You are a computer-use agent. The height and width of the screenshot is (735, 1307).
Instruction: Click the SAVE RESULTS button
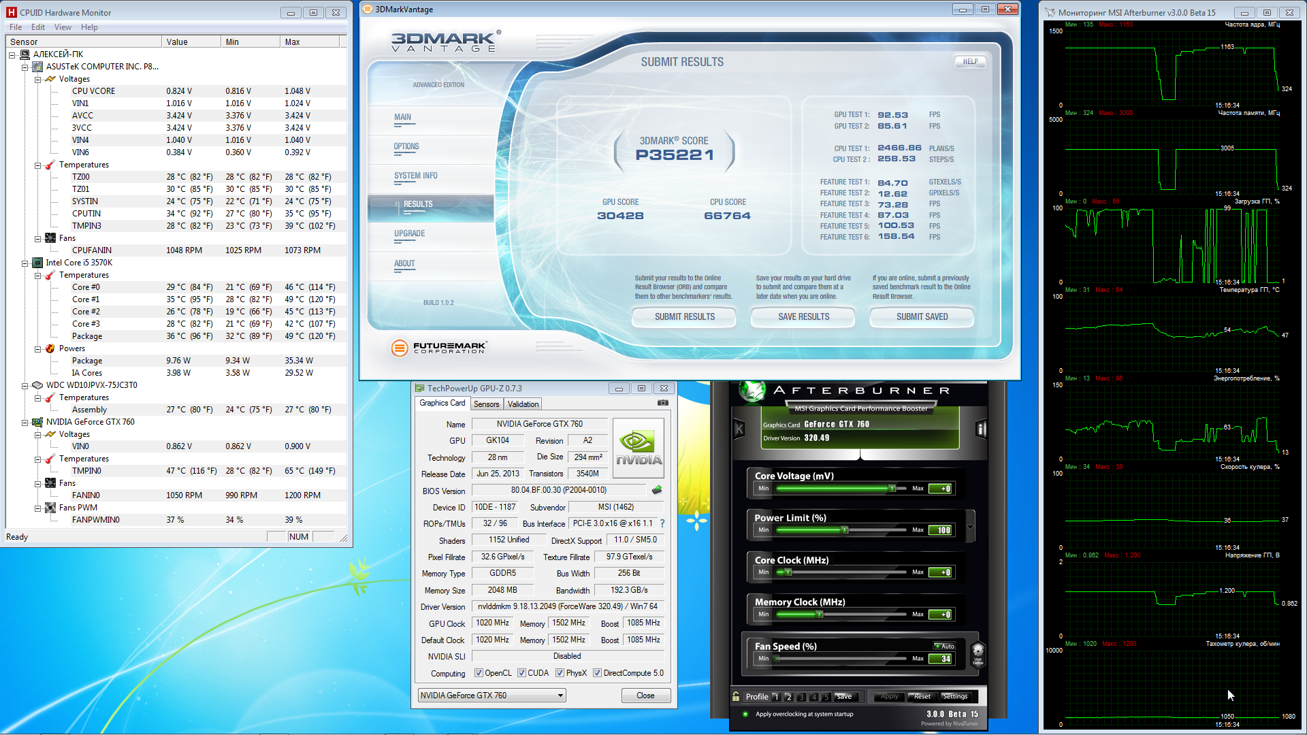(x=803, y=316)
